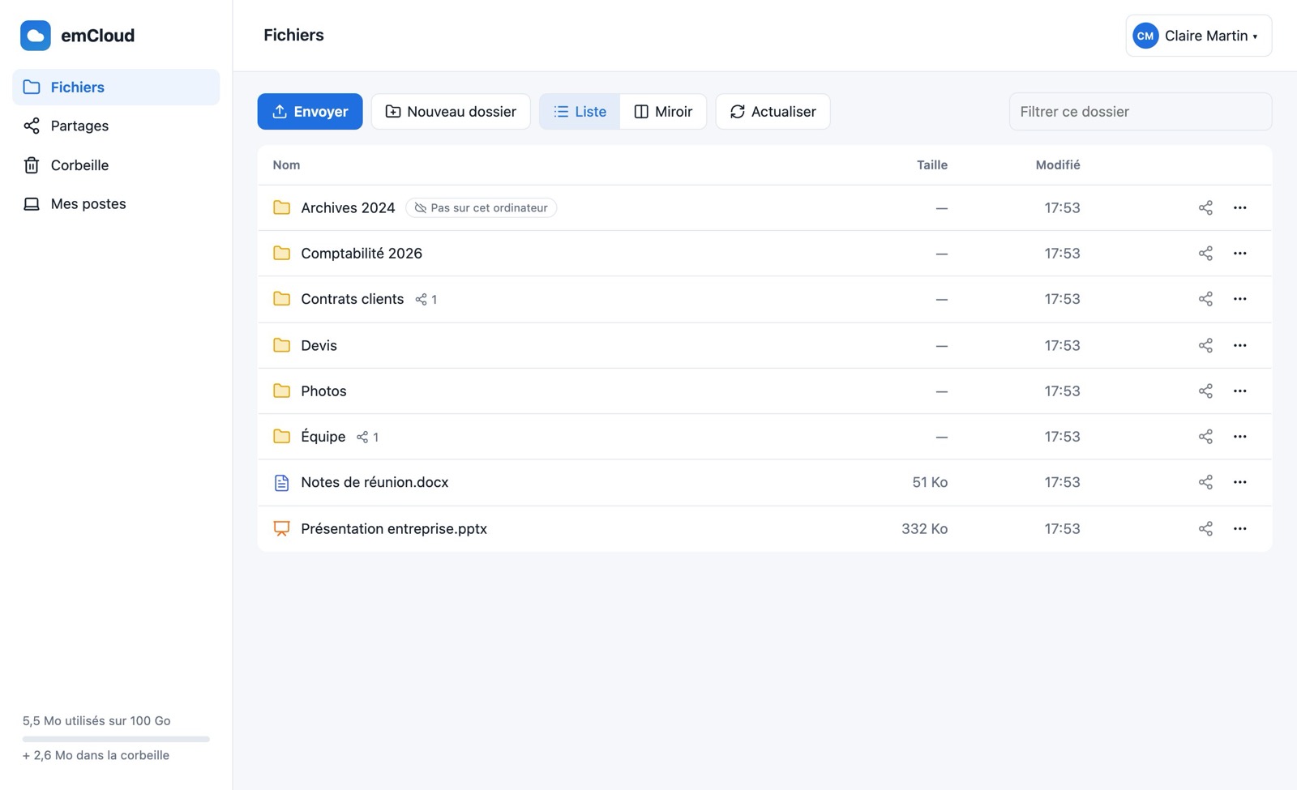The image size is (1297, 790).
Task: Click share count badge beside Contrats clients
Action: (x=426, y=300)
